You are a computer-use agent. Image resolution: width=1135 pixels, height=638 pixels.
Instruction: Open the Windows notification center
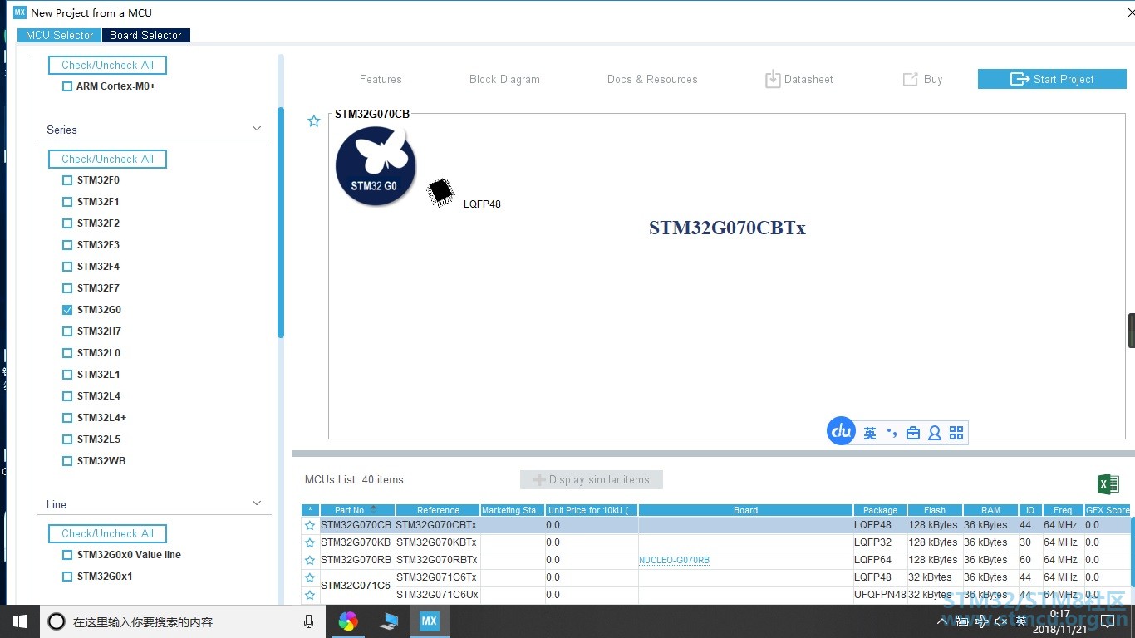[1108, 621]
